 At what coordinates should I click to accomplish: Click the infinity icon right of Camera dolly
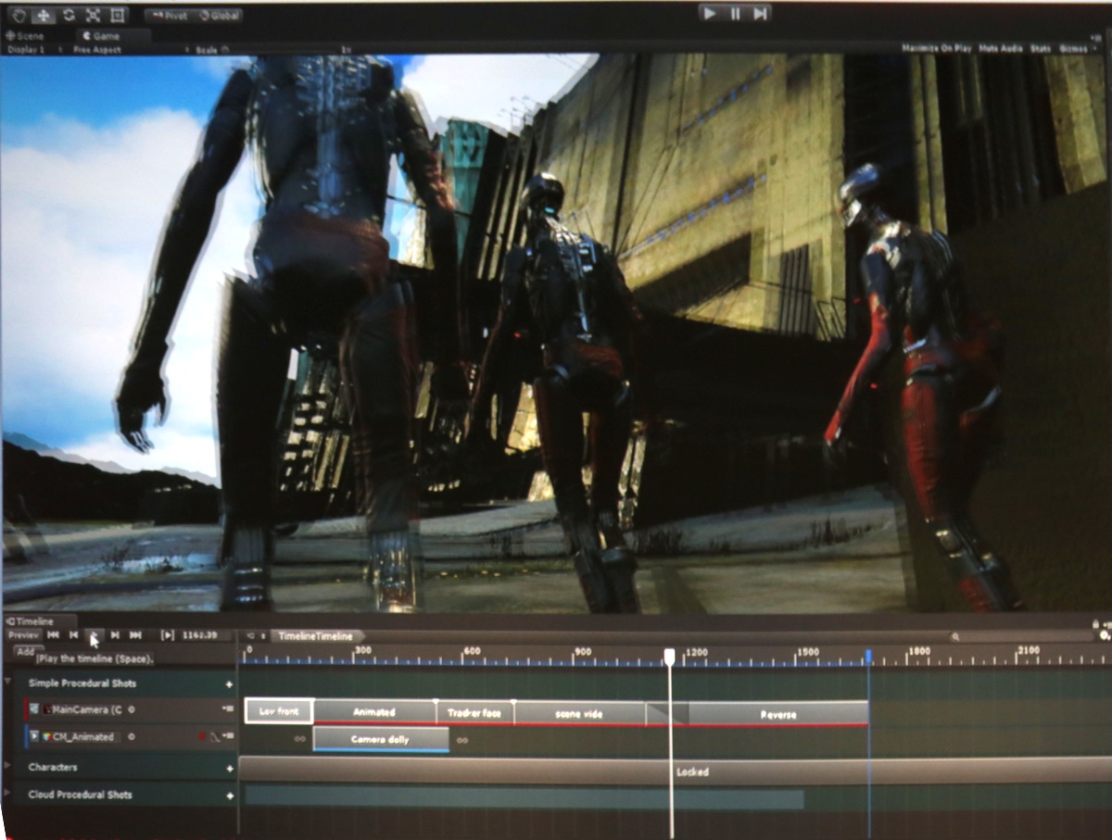(x=461, y=739)
